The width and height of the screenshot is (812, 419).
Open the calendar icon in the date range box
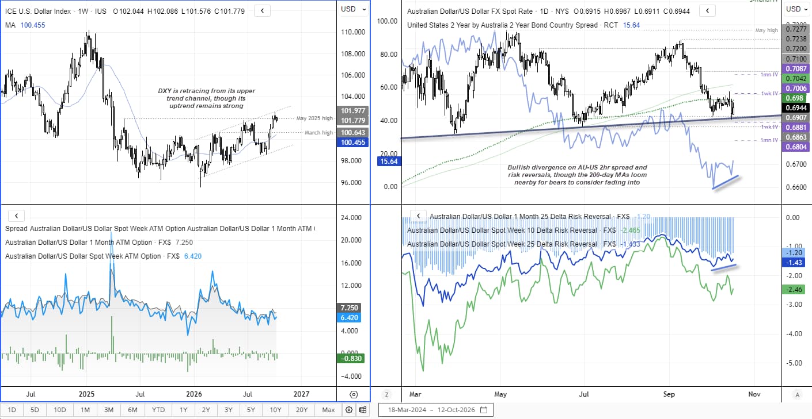coord(484,410)
